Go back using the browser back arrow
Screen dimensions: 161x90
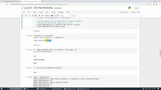[2, 4]
